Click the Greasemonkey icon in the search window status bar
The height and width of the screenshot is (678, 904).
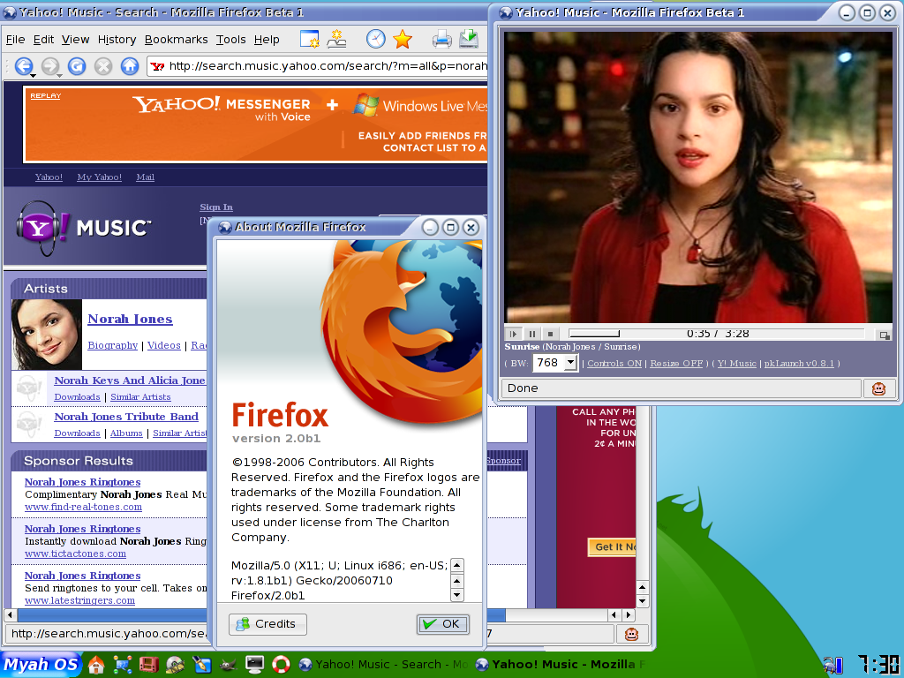[632, 635]
